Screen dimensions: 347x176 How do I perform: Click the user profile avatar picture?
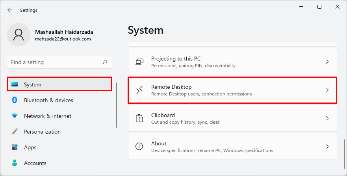[x=19, y=35]
